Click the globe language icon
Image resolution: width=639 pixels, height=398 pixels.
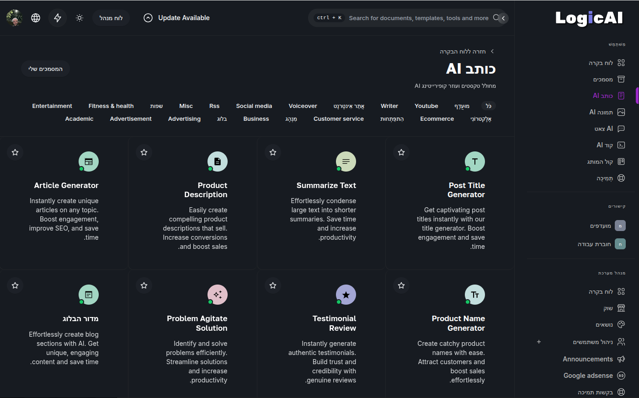[36, 18]
